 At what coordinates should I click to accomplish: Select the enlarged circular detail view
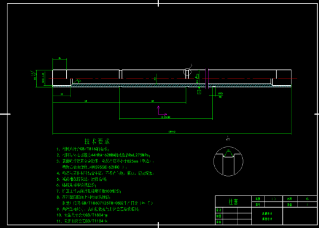pyautogui.click(x=228, y=161)
